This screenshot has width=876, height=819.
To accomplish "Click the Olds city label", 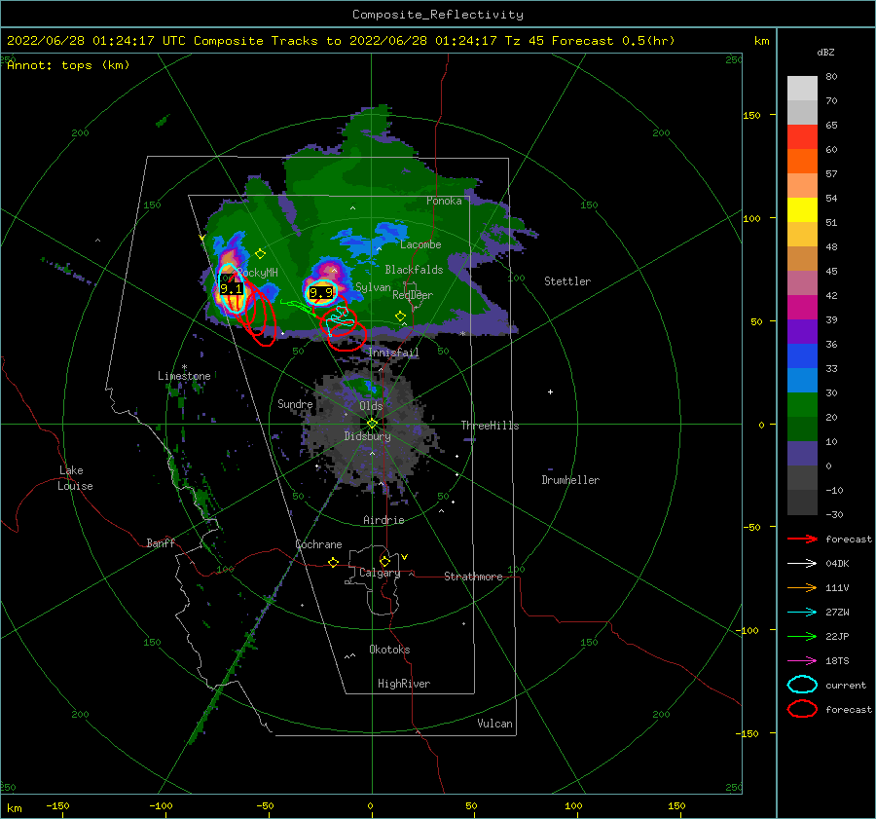I will [x=371, y=406].
